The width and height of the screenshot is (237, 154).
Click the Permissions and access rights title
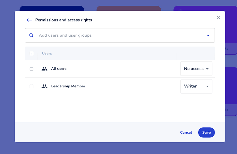tap(63, 20)
